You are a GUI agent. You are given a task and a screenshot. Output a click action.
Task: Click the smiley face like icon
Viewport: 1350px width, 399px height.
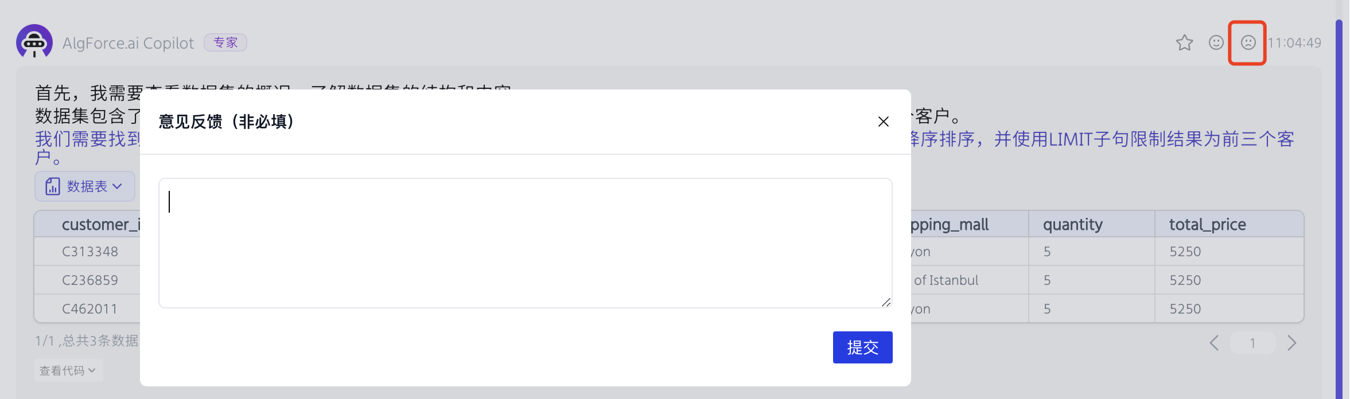pos(1216,43)
